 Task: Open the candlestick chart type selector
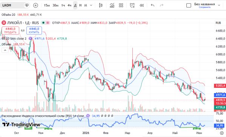coord(101,5)
